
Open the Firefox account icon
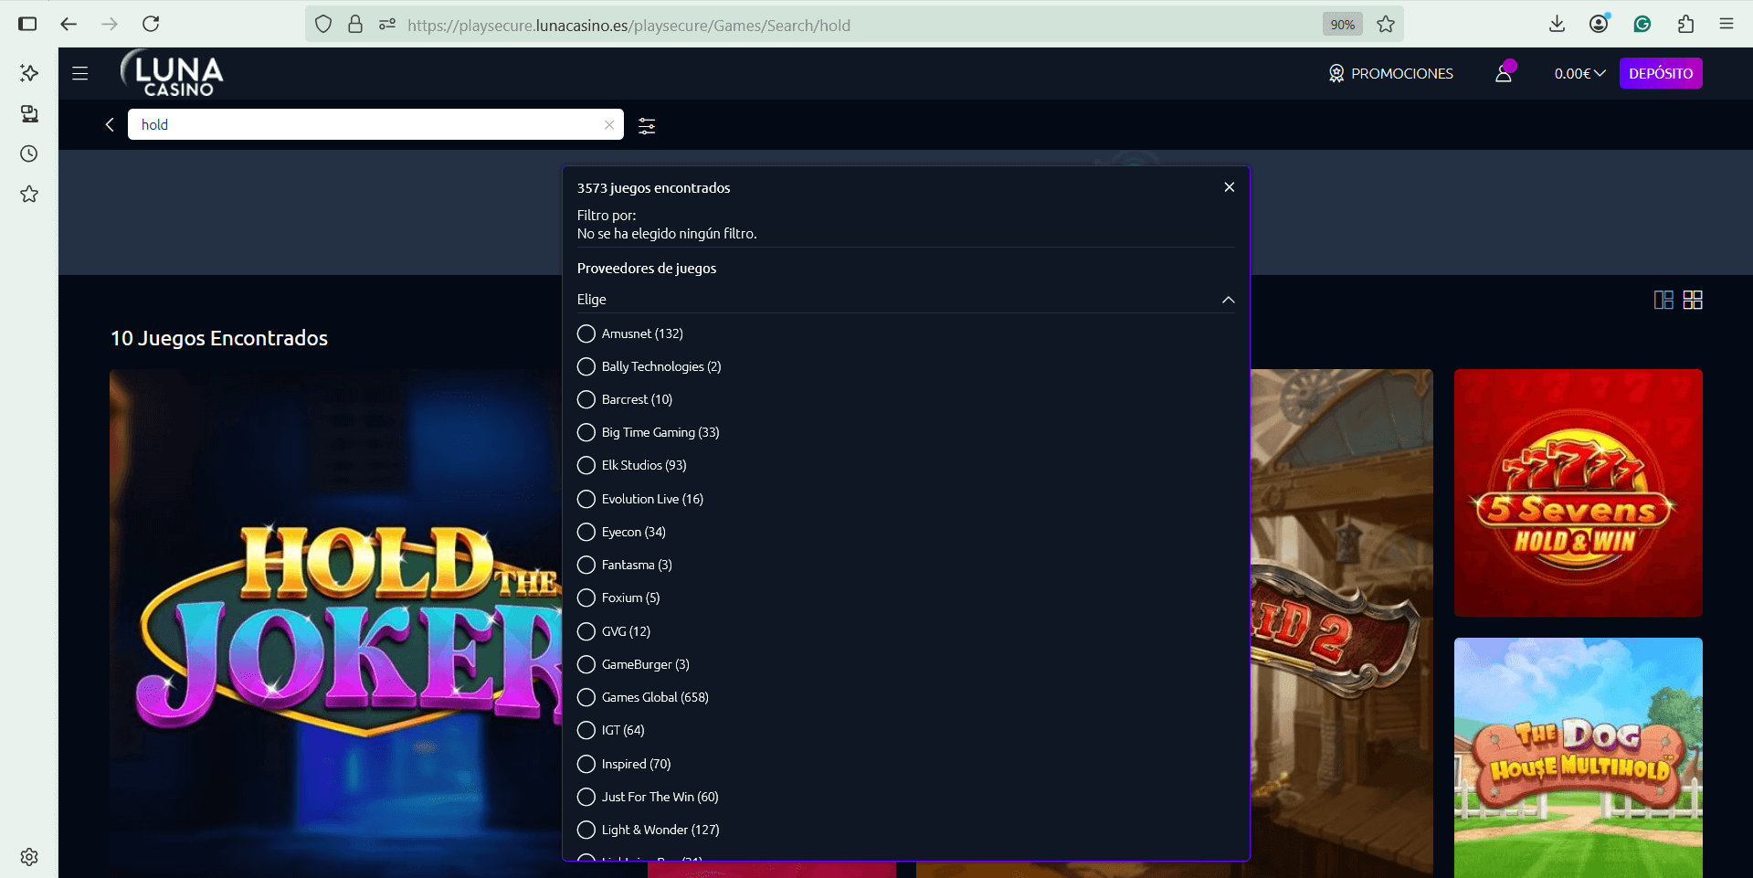pyautogui.click(x=1599, y=24)
